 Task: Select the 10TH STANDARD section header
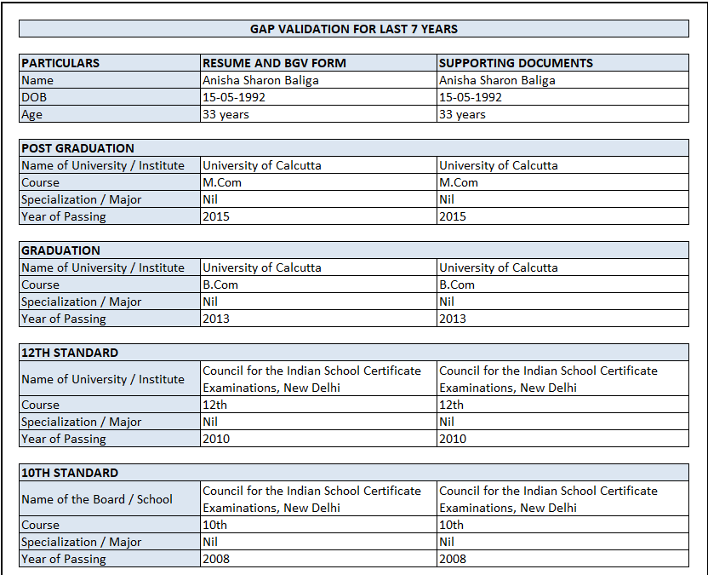pyautogui.click(x=353, y=473)
